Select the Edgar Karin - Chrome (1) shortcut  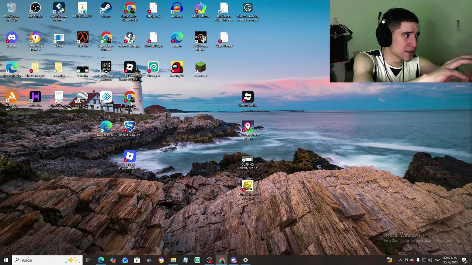click(x=130, y=12)
